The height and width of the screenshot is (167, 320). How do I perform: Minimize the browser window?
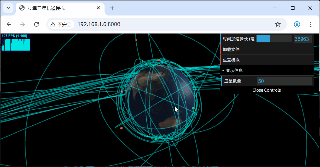(275, 8)
